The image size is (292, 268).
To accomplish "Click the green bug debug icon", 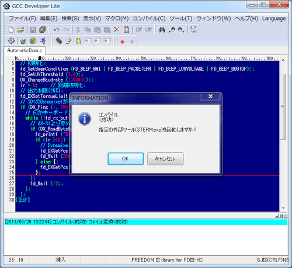I will (x=23, y=41).
